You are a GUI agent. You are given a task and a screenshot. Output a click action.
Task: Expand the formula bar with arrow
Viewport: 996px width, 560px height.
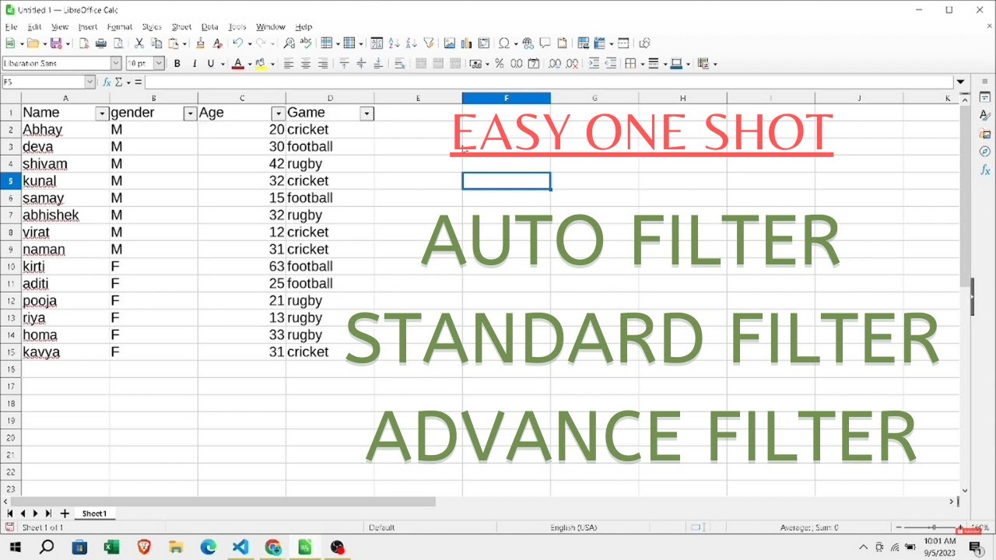(961, 82)
